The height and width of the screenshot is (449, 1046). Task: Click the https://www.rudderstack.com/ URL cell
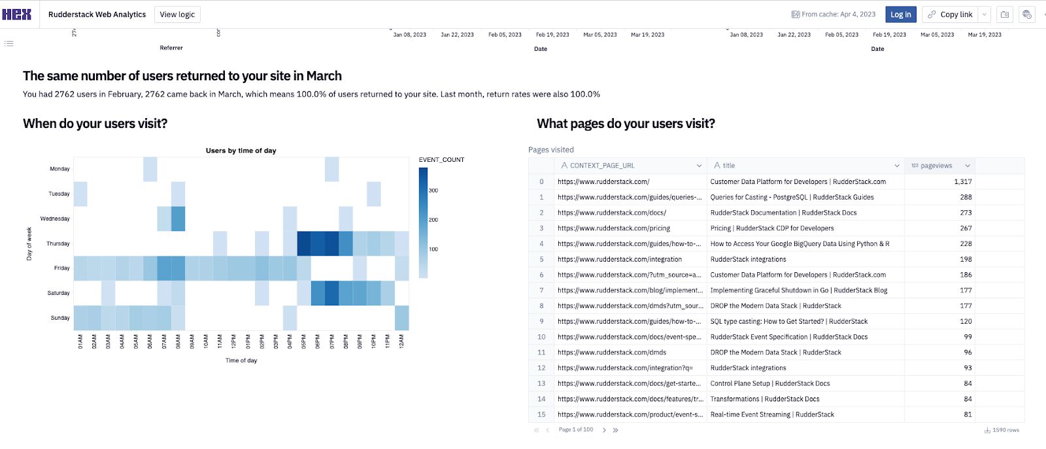pos(631,181)
